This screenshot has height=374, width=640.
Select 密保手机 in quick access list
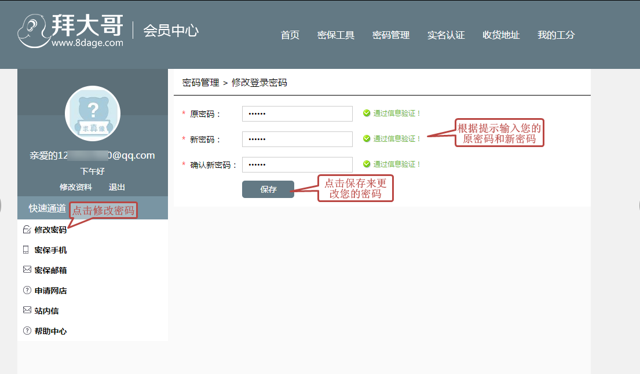tap(50, 250)
